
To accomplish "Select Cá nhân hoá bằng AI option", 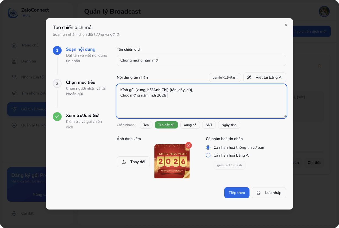I will click(x=208, y=155).
